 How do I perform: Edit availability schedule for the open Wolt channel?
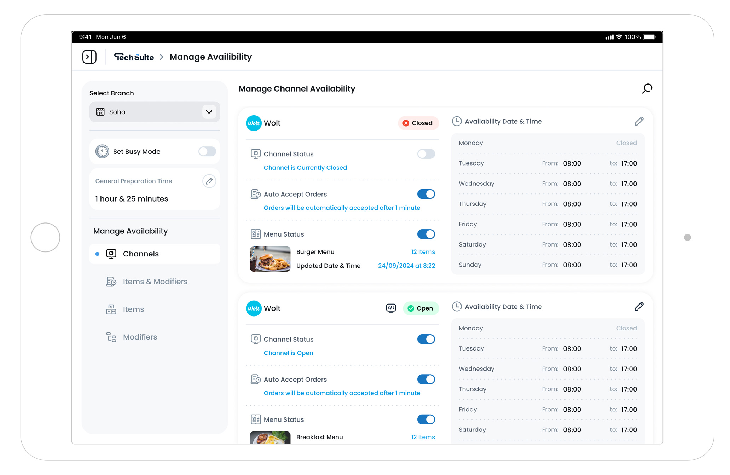(x=639, y=306)
